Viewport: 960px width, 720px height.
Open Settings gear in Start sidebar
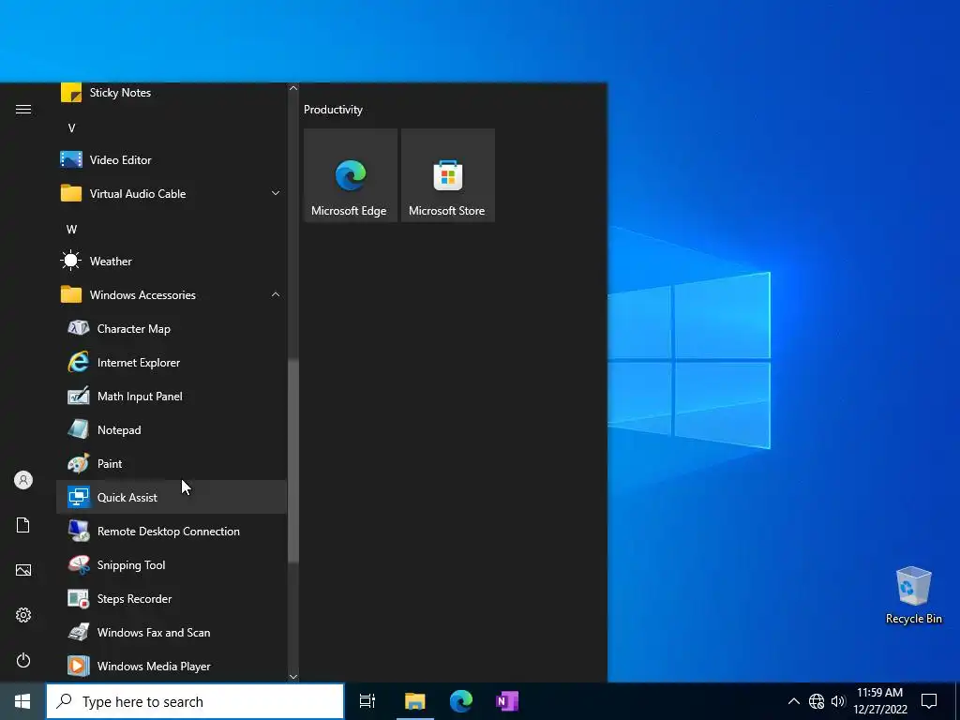pyautogui.click(x=23, y=615)
